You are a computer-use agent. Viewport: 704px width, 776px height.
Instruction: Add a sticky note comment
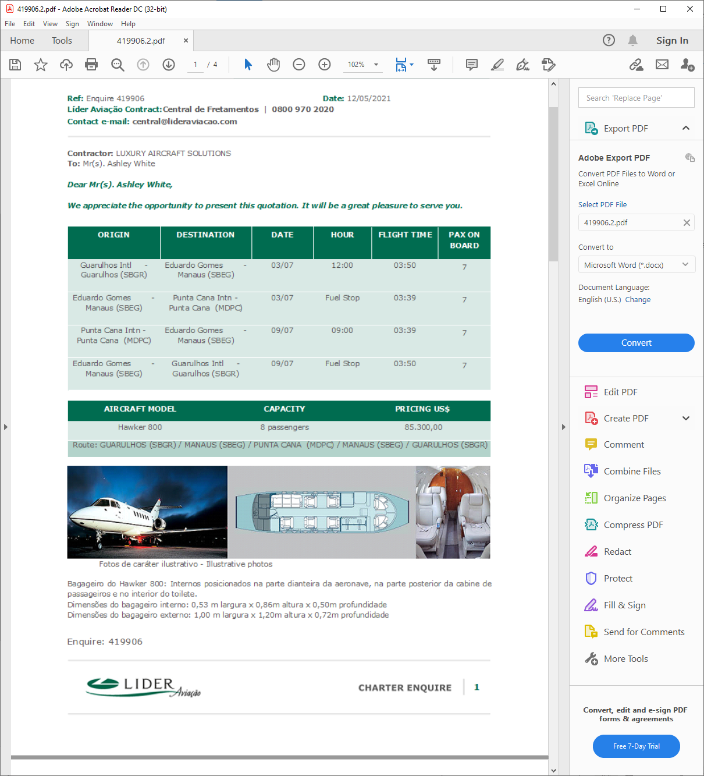472,65
